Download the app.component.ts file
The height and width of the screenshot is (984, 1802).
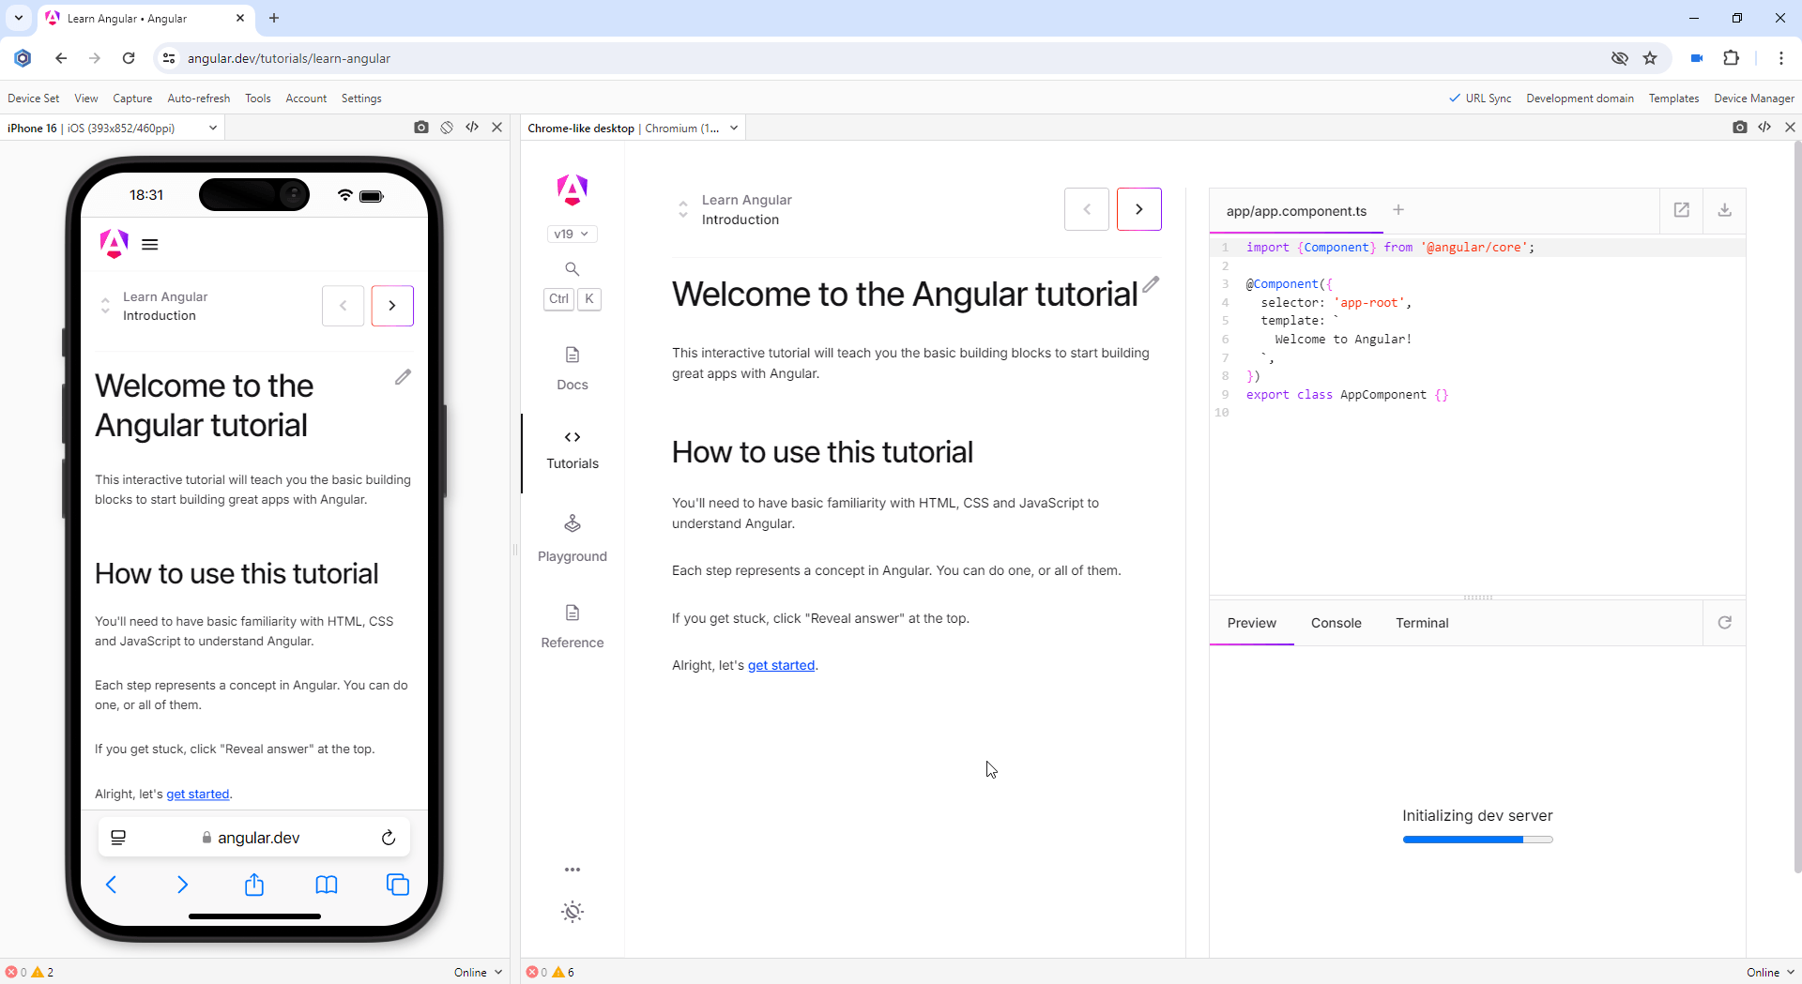(1725, 210)
